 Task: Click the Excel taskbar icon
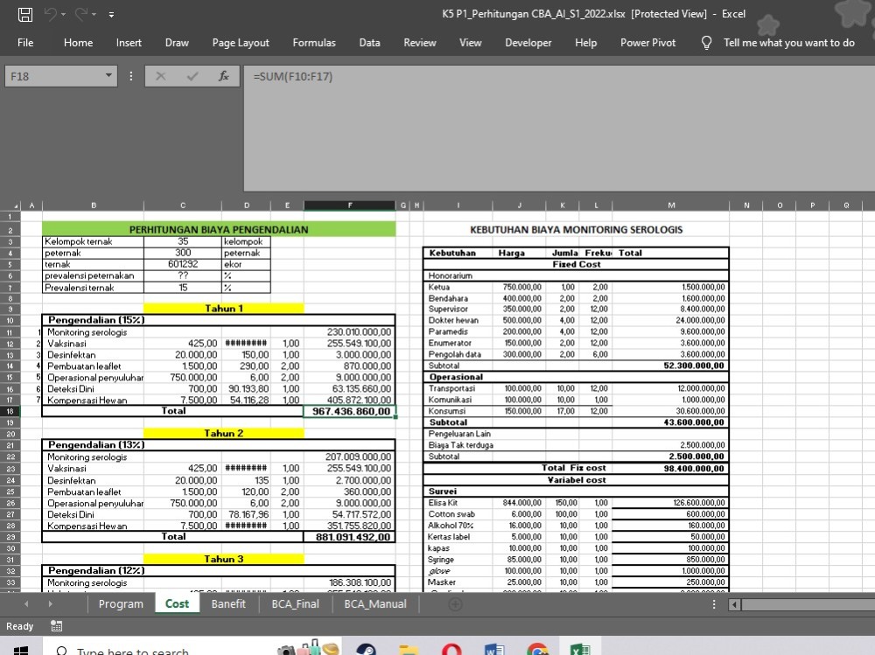(x=580, y=650)
